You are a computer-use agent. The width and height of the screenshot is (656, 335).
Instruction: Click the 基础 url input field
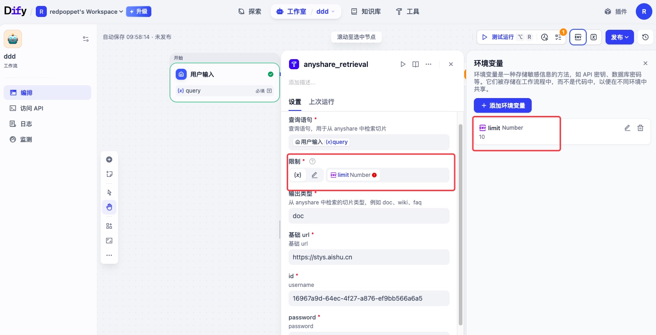pyautogui.click(x=369, y=257)
